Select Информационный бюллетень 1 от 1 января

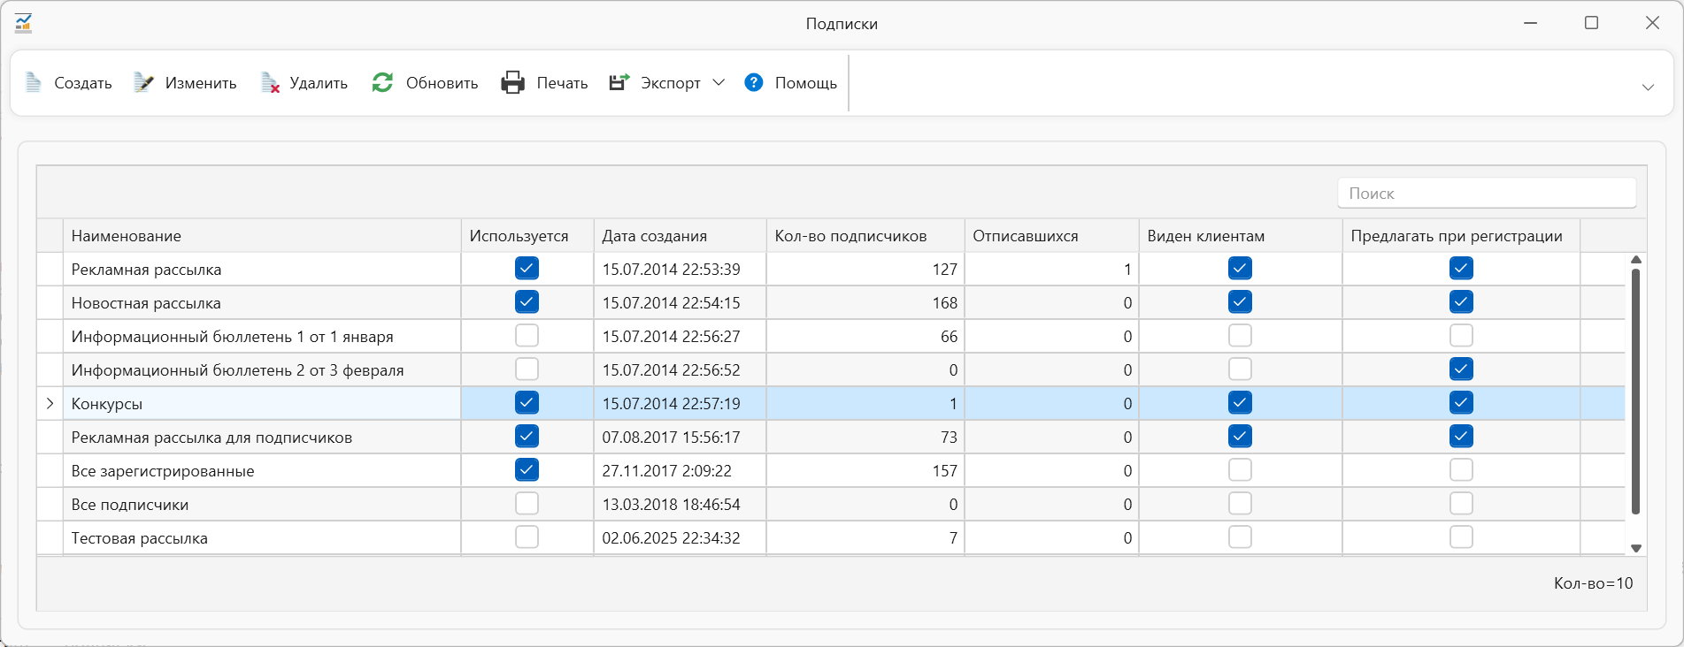coord(232,337)
